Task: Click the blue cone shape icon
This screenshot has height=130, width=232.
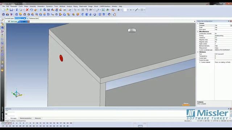Action: point(91,14)
